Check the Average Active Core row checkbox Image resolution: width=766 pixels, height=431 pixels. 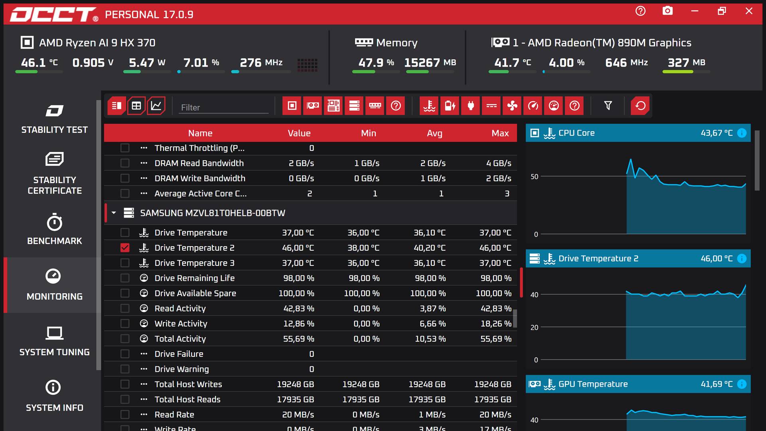tap(125, 194)
